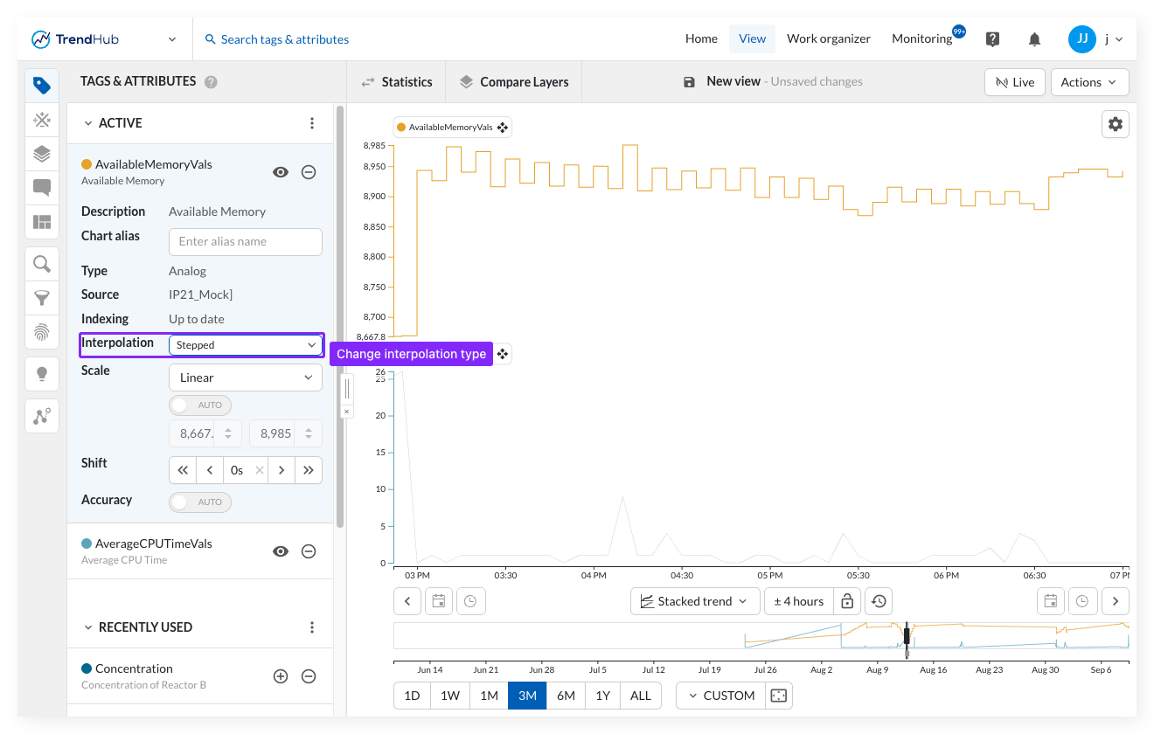
Task: Open the notifications bell
Action: point(1034,39)
